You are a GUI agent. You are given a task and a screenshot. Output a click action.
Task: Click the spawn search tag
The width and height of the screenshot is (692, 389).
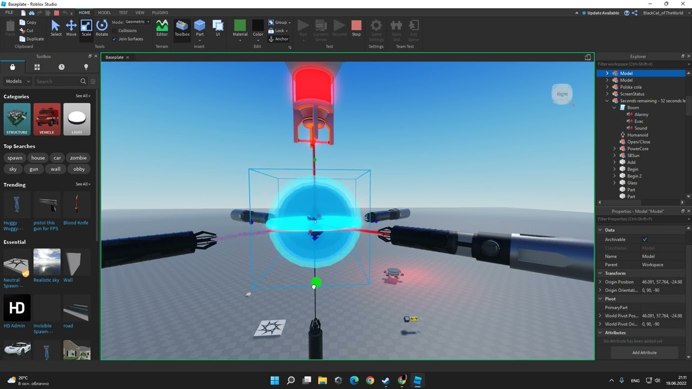tap(15, 158)
